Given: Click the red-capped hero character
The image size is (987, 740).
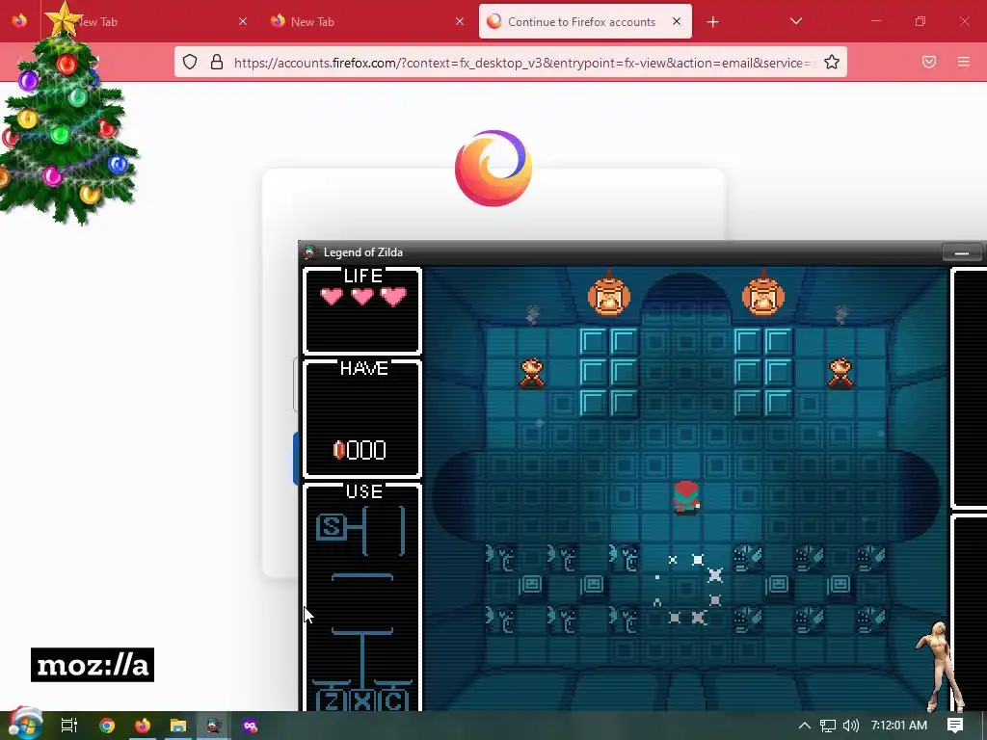Looking at the screenshot, I should tap(686, 497).
